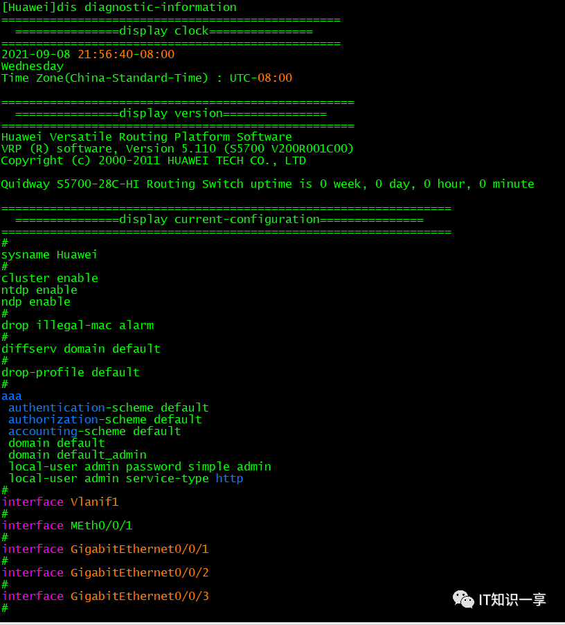Select the Copyright HUAWEI TECH line
Screen dimensions: 565x625
[154, 161]
